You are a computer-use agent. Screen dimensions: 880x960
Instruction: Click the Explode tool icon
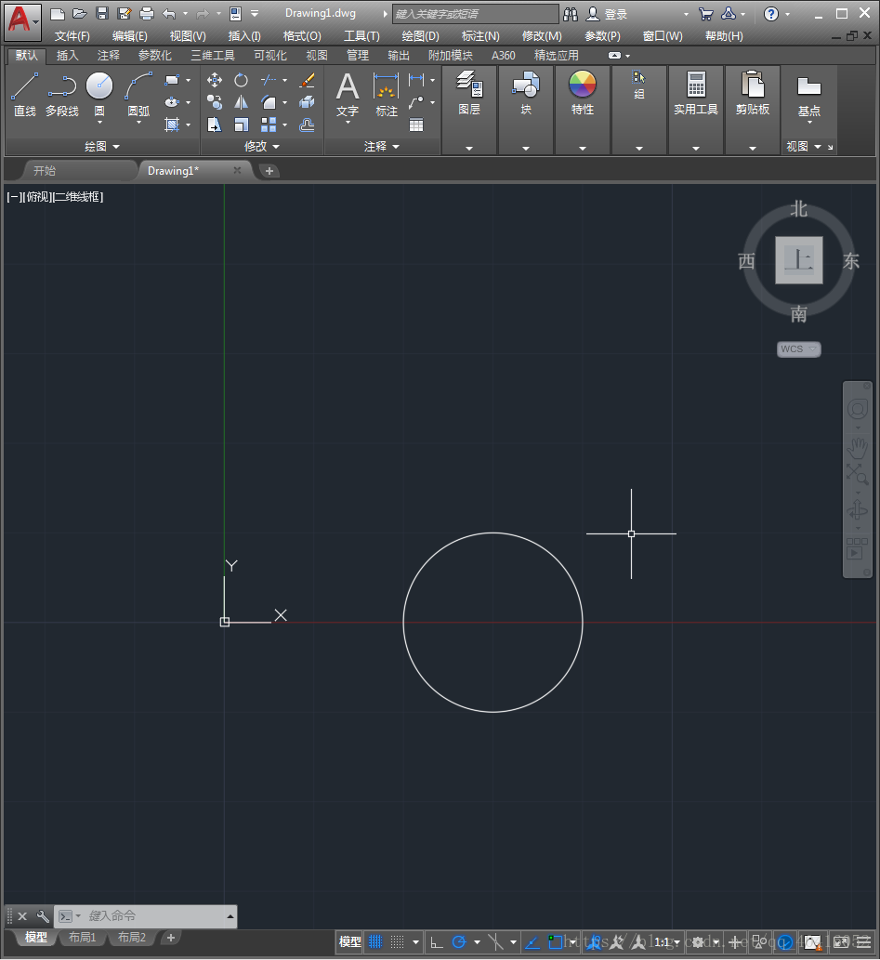coord(307,102)
